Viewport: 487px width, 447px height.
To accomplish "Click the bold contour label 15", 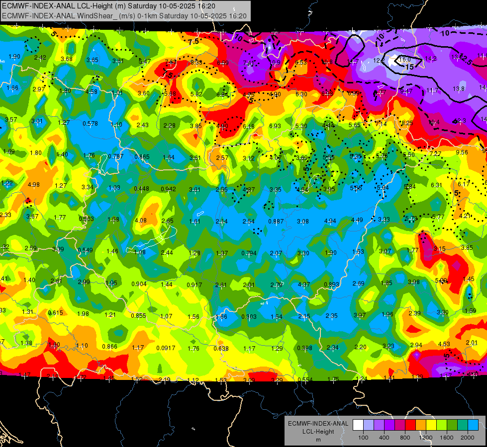I will click(409, 67).
